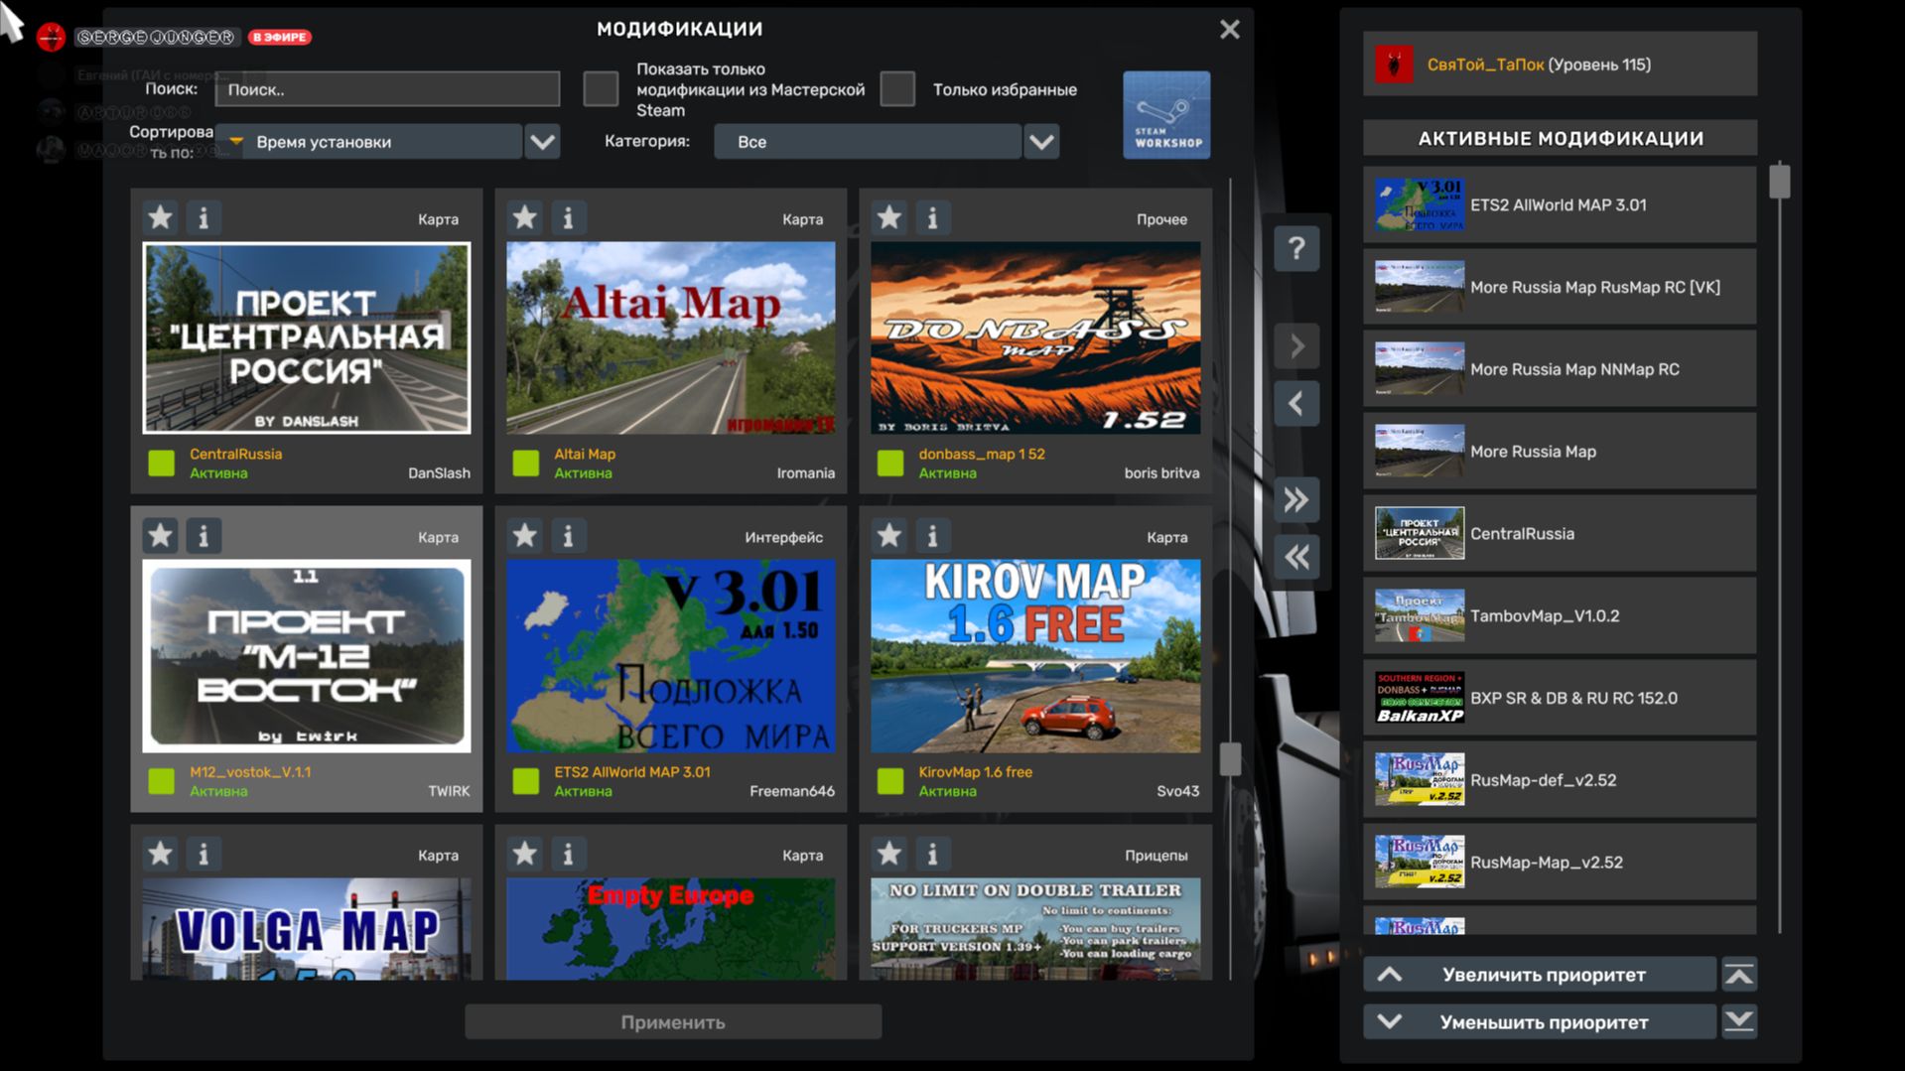This screenshot has width=1905, height=1071.
Task: Star the ETS2 AllWorld MAP 3.01 card
Action: pos(524,536)
